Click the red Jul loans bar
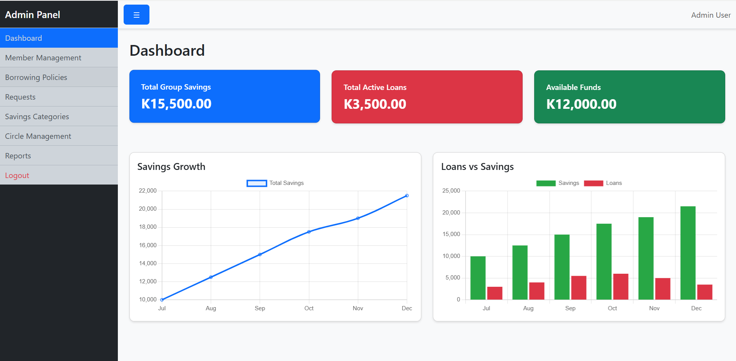 pos(495,293)
